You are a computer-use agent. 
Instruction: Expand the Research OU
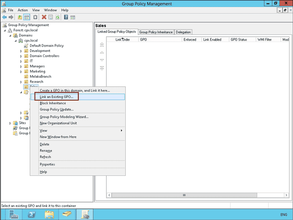pos(21,82)
